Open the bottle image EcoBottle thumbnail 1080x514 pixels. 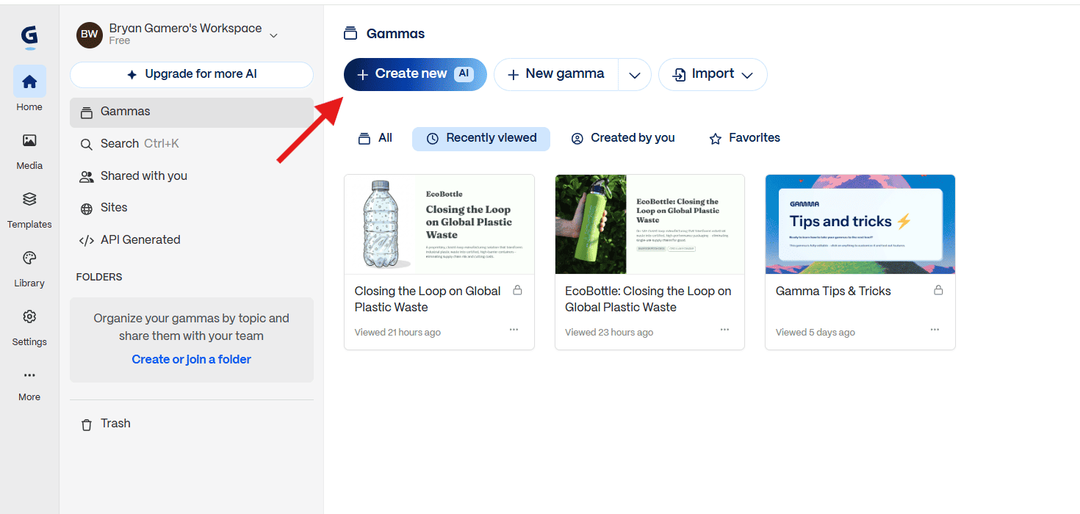439,224
